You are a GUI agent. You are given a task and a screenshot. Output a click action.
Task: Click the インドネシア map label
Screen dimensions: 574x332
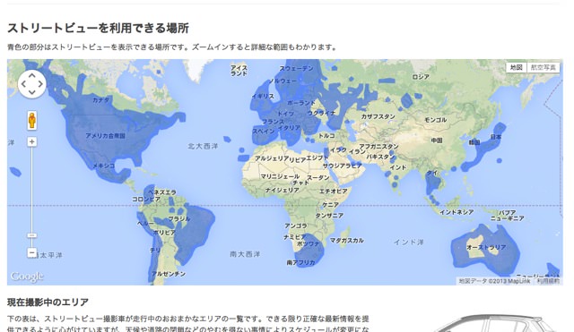click(457, 212)
